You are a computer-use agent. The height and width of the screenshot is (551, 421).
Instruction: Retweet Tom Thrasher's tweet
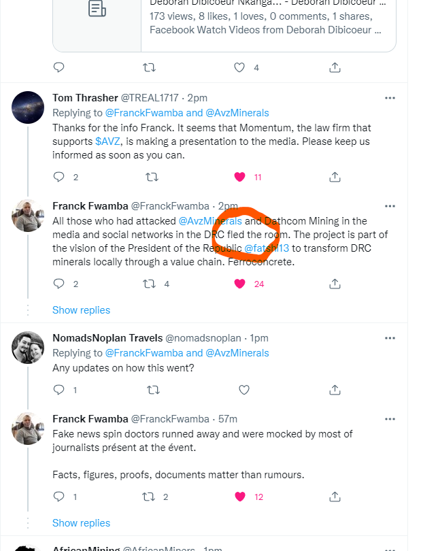152,177
